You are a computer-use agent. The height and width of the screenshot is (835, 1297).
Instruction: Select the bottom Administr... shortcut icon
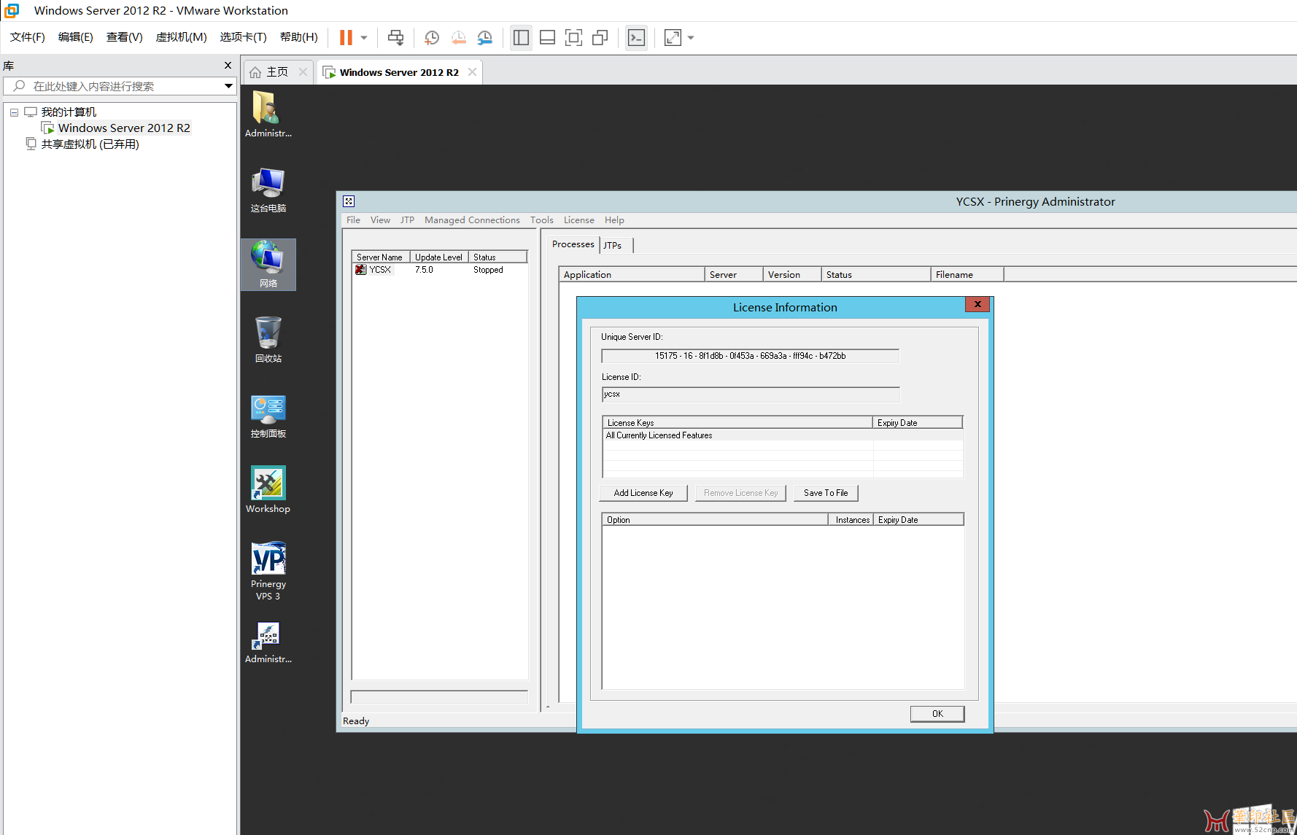268,642
